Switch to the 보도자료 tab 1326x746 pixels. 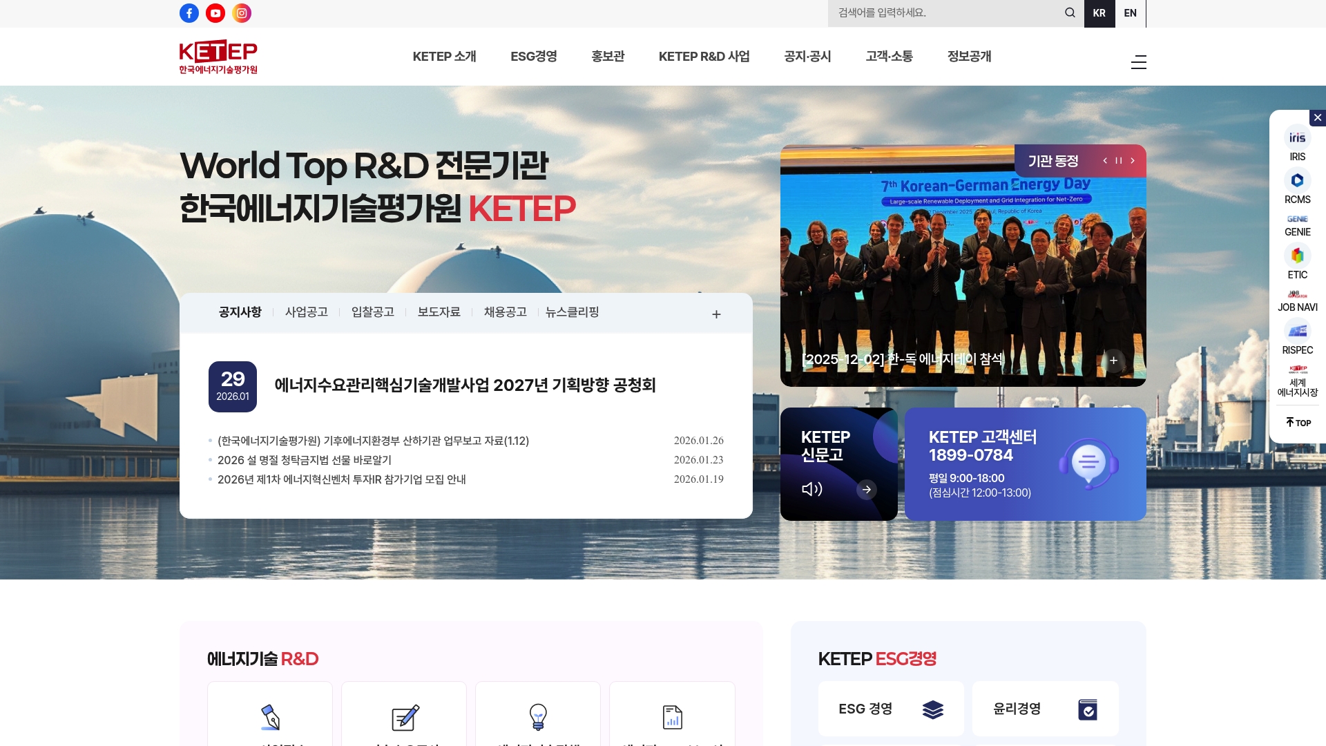[x=439, y=312]
